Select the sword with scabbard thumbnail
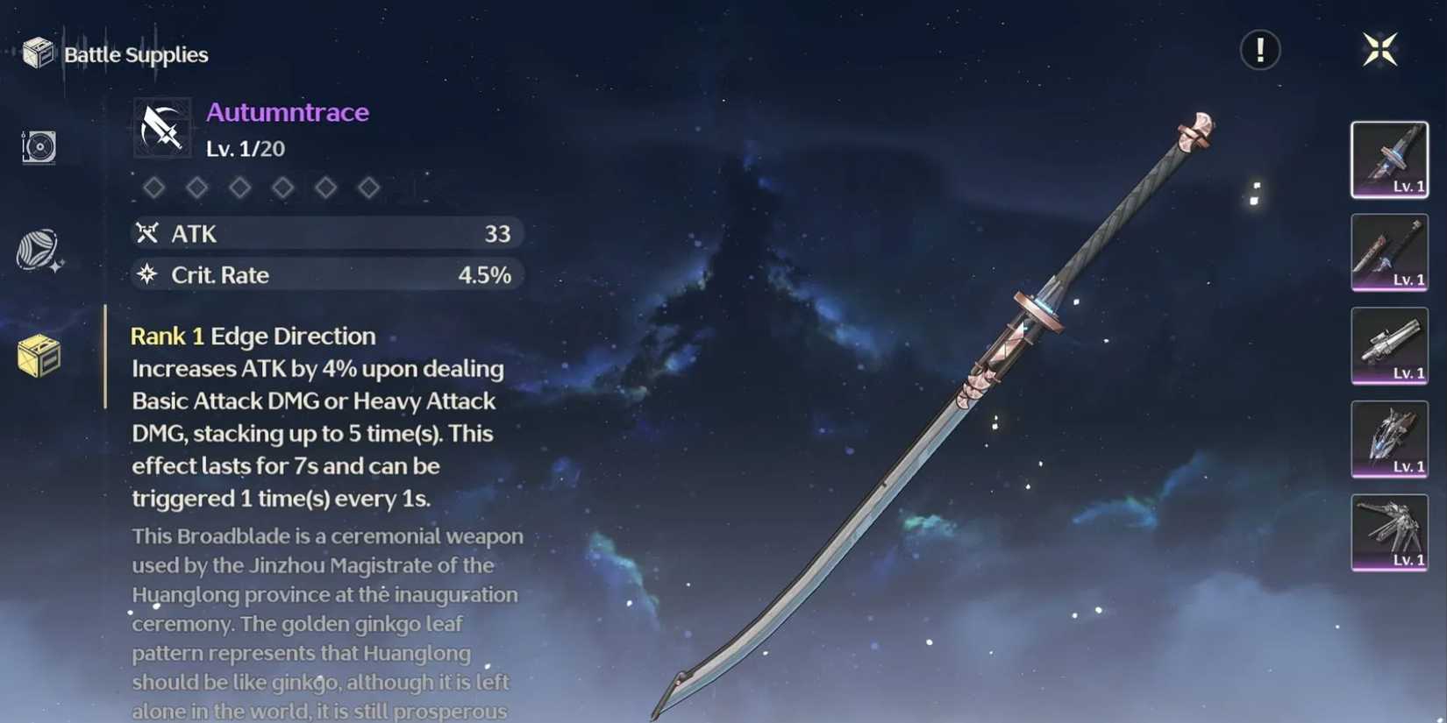Viewport: 1447px width, 723px height. point(1390,252)
